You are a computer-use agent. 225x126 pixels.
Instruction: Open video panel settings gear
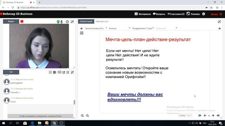[x=67, y=22]
